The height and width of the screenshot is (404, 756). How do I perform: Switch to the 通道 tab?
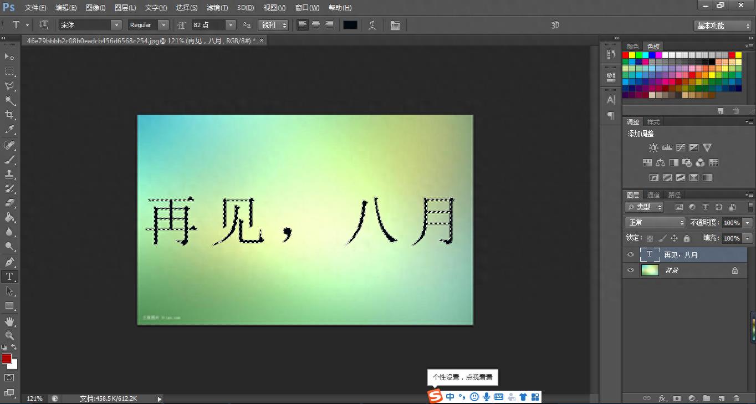pyautogui.click(x=654, y=195)
